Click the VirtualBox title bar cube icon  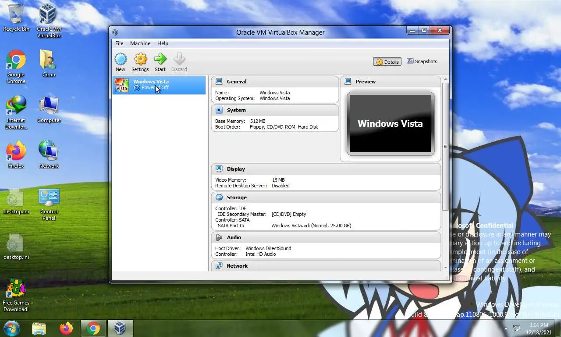pos(115,32)
